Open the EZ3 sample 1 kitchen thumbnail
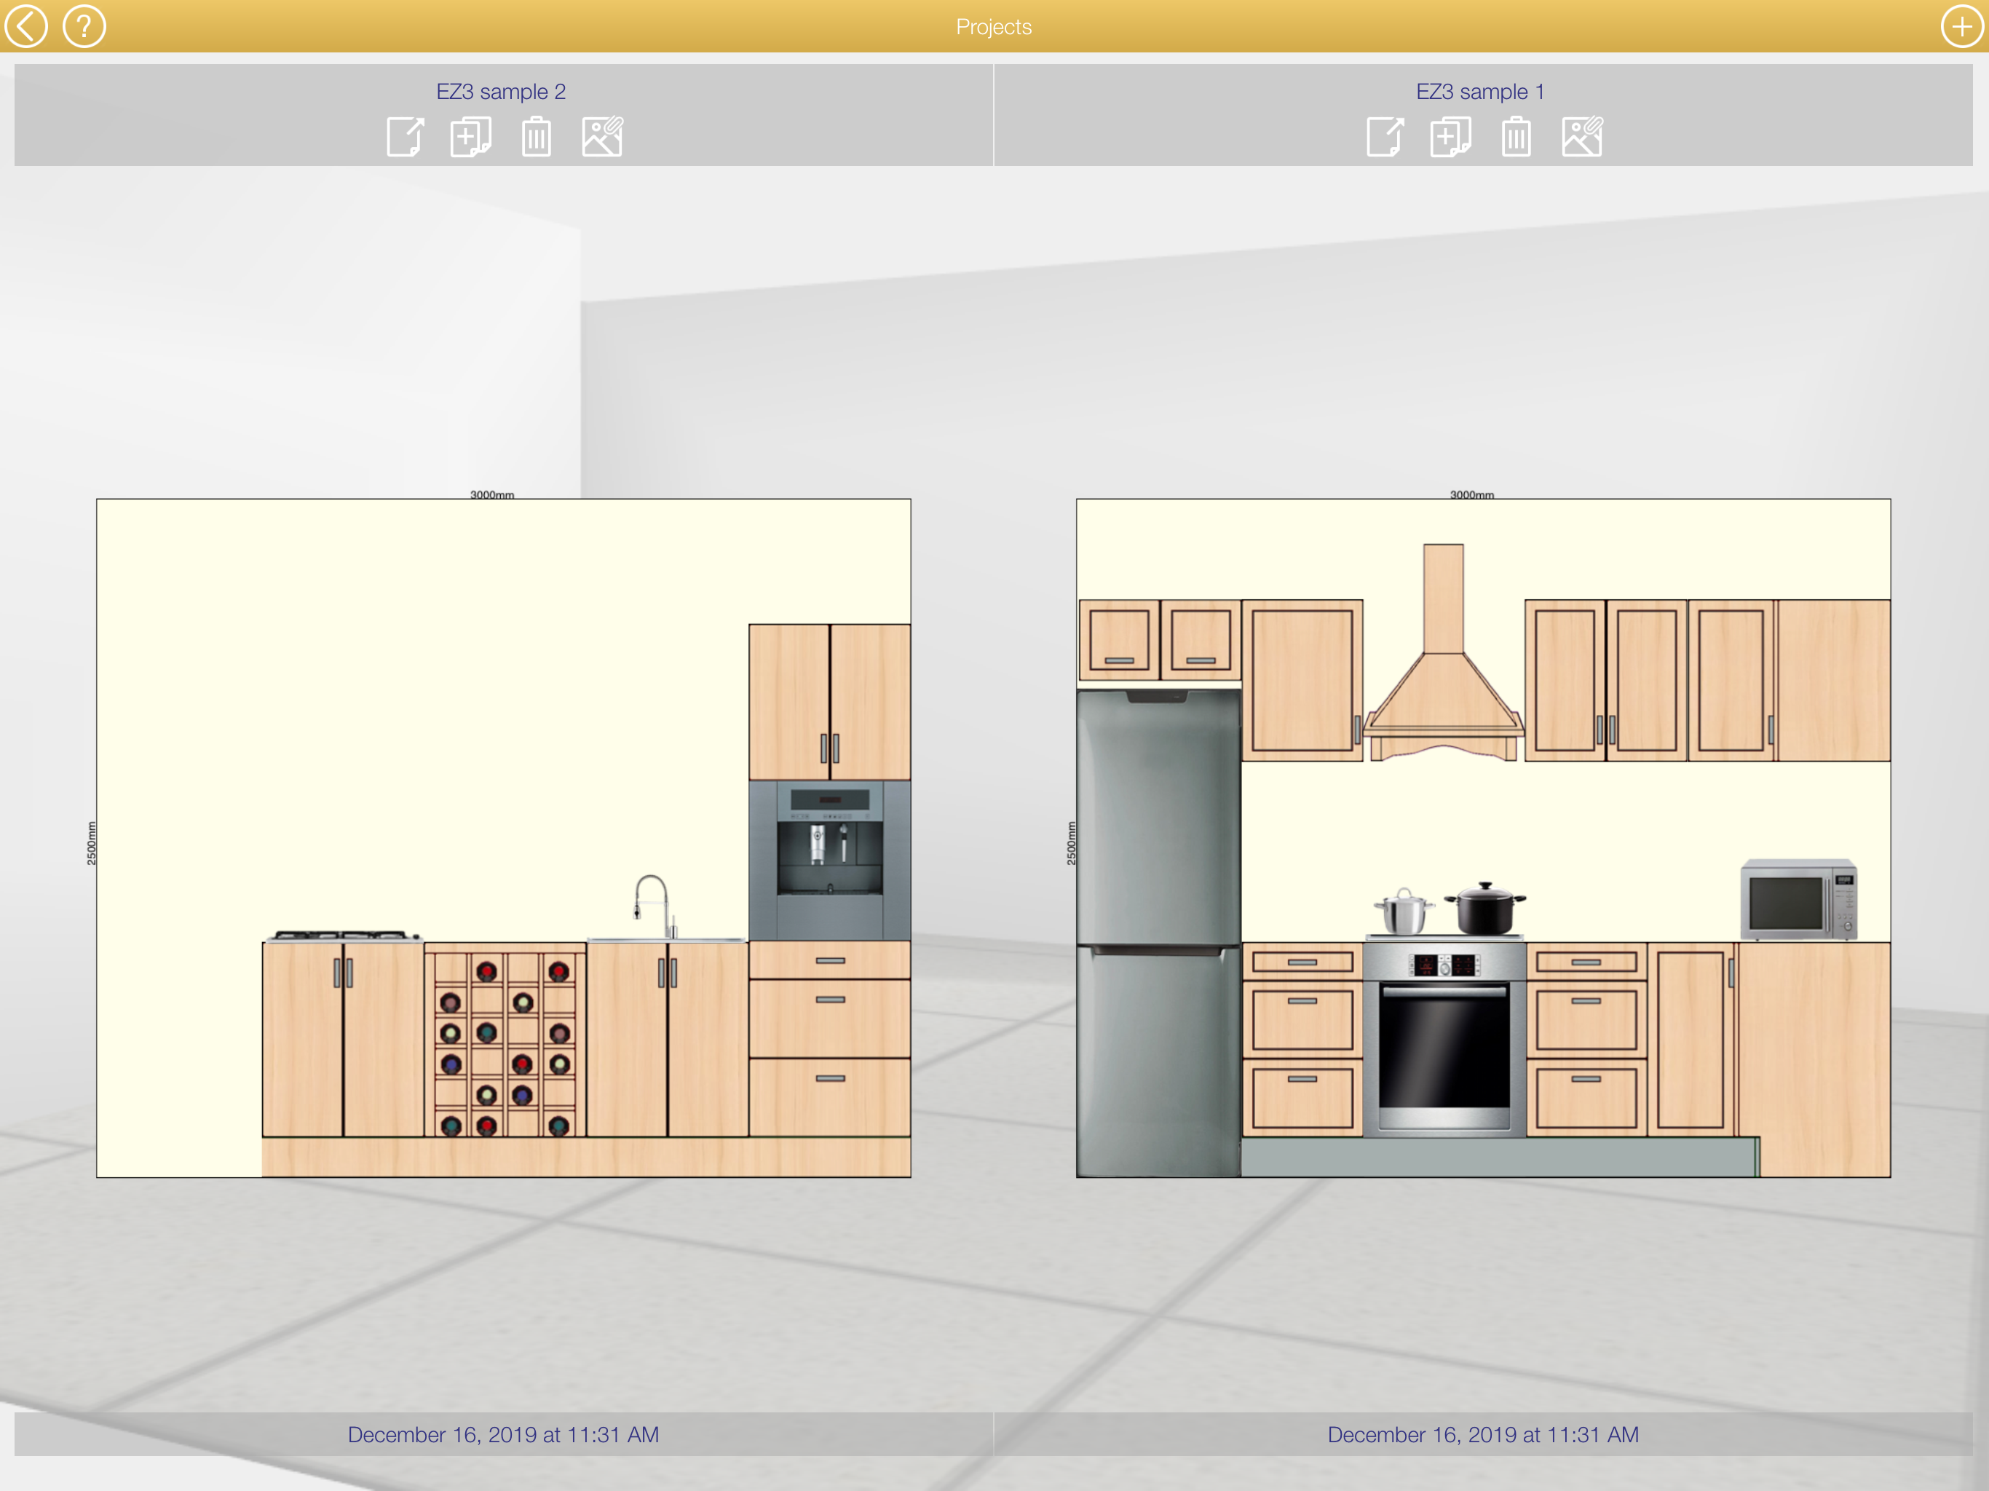1989x1491 pixels. [1483, 837]
